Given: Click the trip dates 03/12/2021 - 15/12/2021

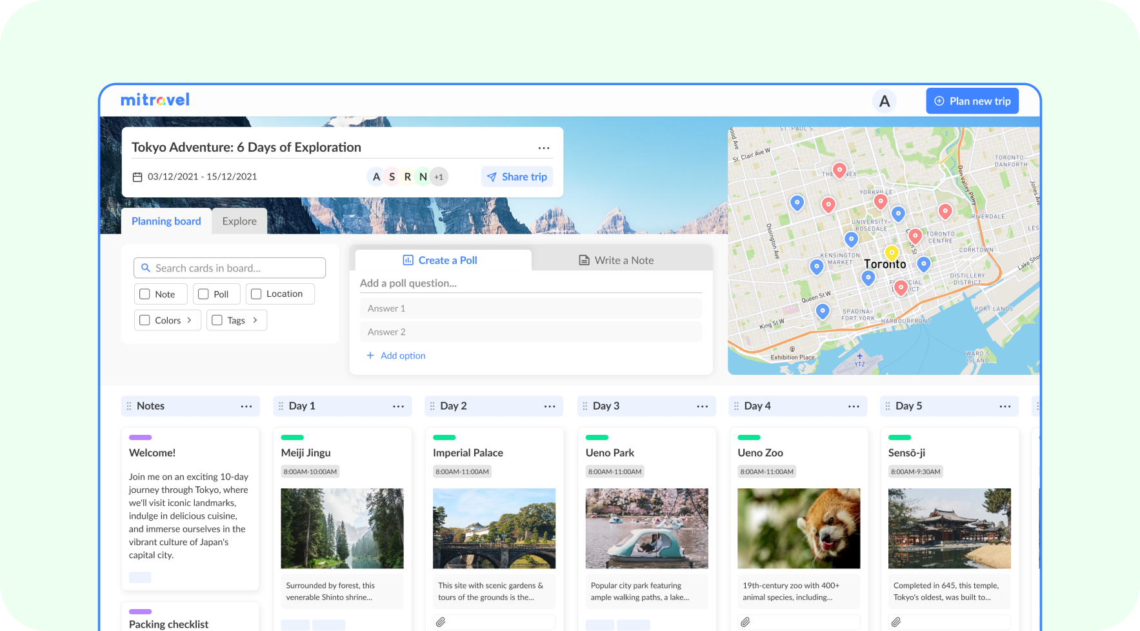Looking at the screenshot, I should [203, 177].
